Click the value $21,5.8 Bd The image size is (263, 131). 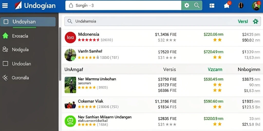(251, 124)
